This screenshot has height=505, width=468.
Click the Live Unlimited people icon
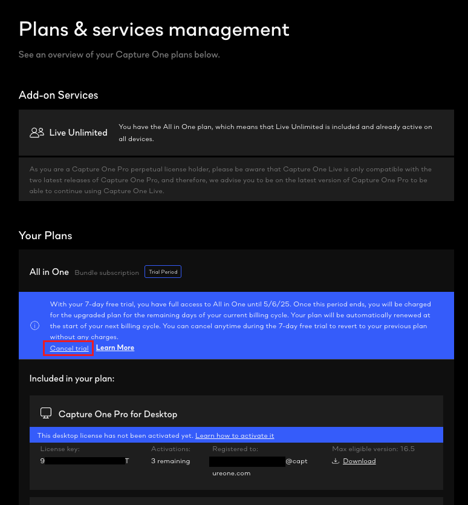pos(37,133)
